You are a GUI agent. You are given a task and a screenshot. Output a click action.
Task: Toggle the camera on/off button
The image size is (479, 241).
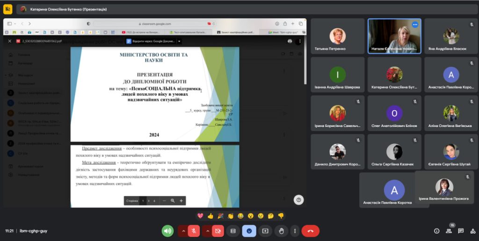click(x=218, y=231)
